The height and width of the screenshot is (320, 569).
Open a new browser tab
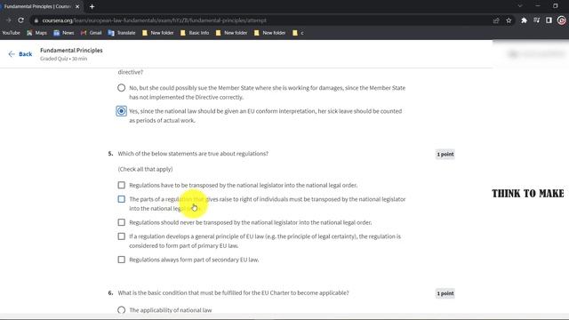(92, 6)
